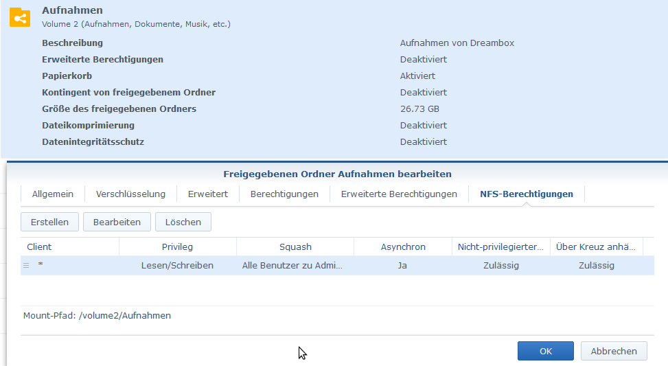Click the orange shared folder icon
Image resolution: width=668 pixels, height=366 pixels.
click(x=20, y=17)
